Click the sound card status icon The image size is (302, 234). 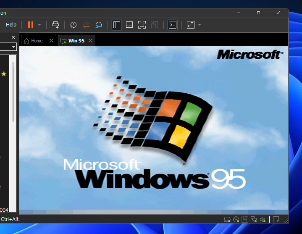point(263,219)
